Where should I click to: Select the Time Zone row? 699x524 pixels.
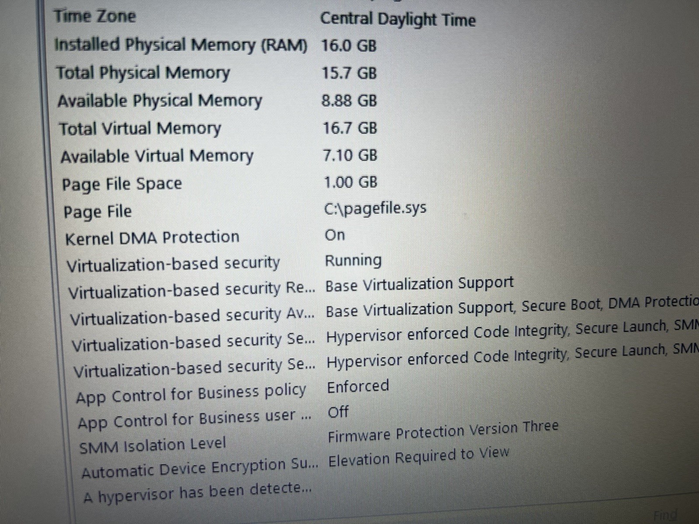pyautogui.click(x=265, y=18)
